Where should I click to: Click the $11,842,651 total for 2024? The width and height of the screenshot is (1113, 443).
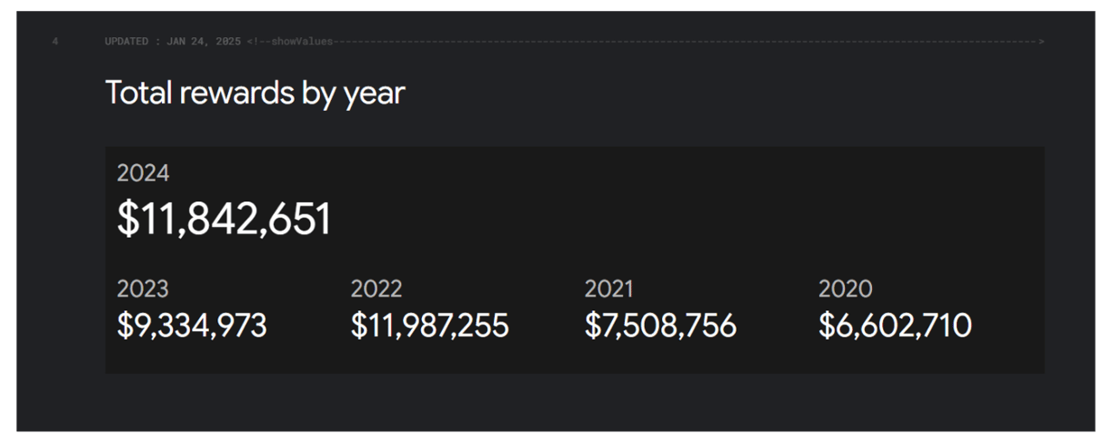click(224, 220)
